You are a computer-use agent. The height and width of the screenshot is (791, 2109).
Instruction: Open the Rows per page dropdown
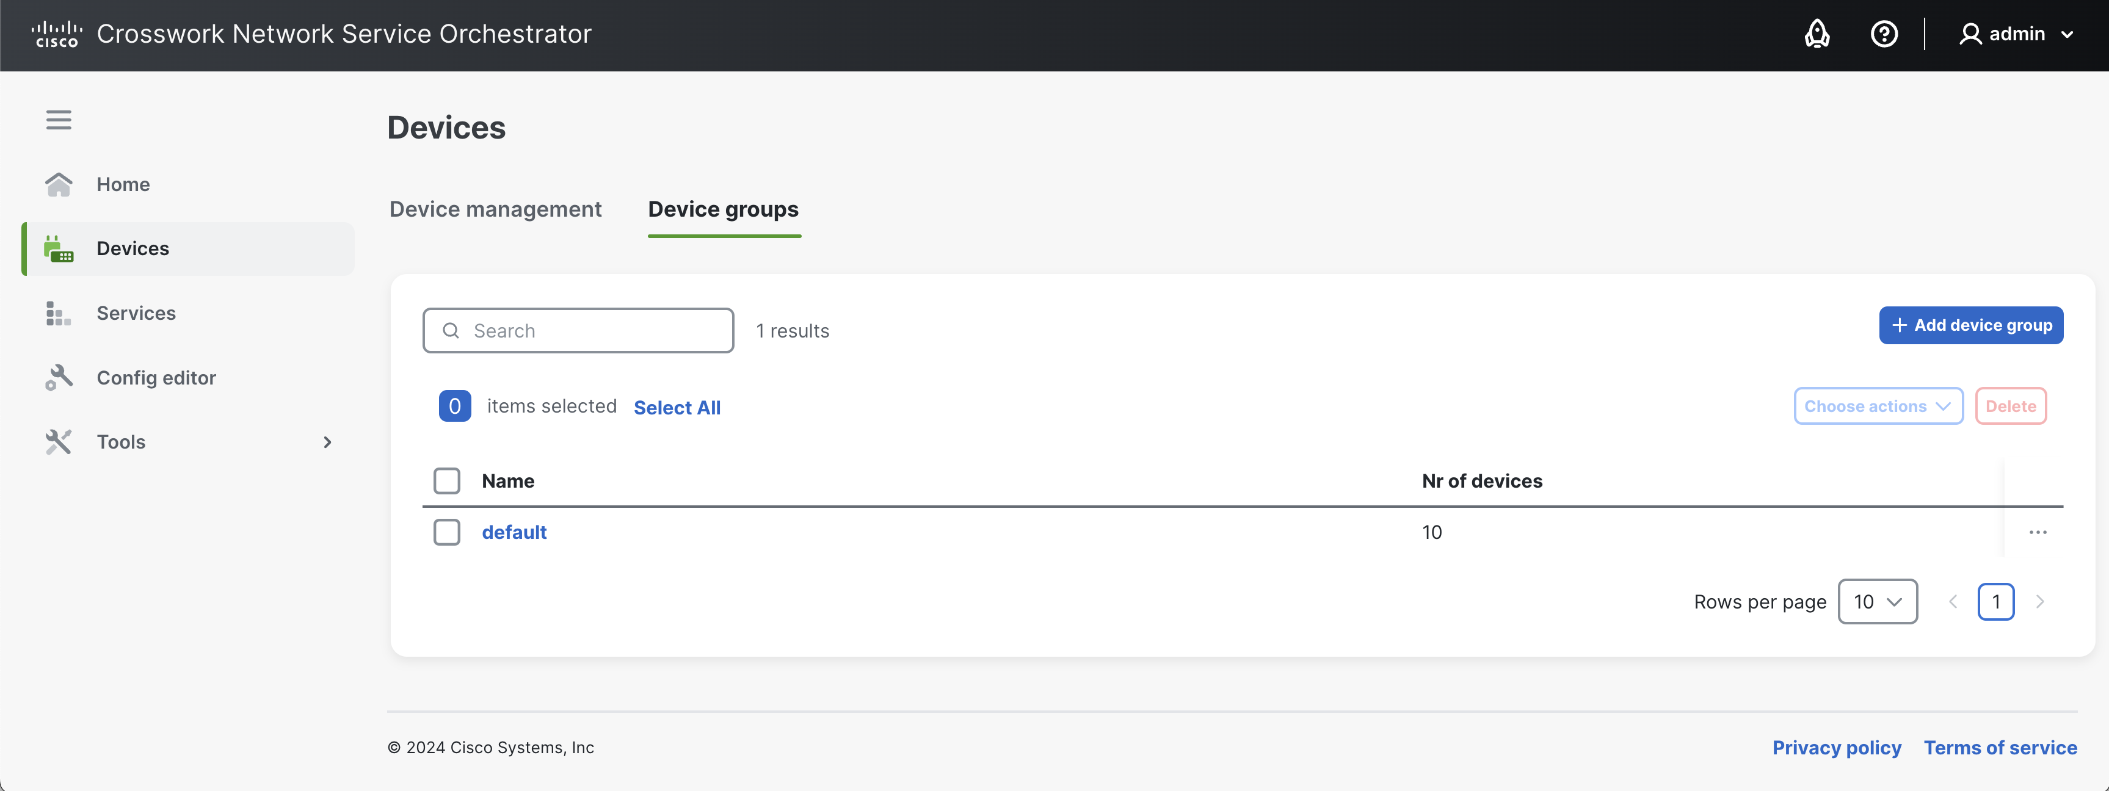pyautogui.click(x=1876, y=602)
